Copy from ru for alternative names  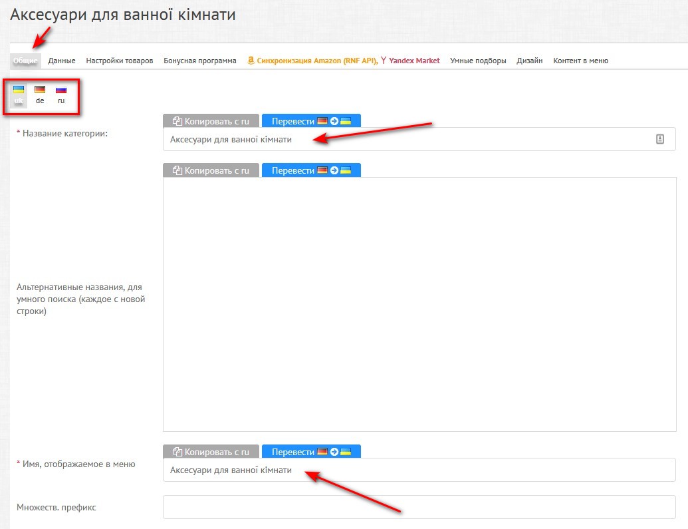pyautogui.click(x=211, y=170)
